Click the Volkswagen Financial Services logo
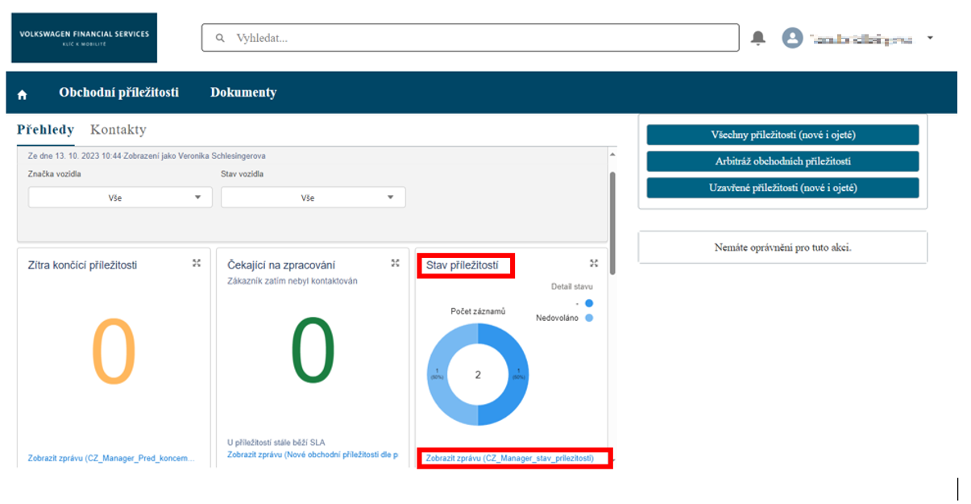Screen dimensions: 971x504 pyautogui.click(x=84, y=38)
